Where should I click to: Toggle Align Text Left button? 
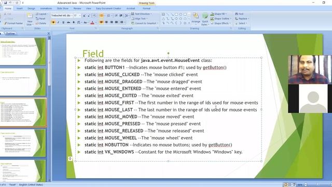[x=102, y=22]
